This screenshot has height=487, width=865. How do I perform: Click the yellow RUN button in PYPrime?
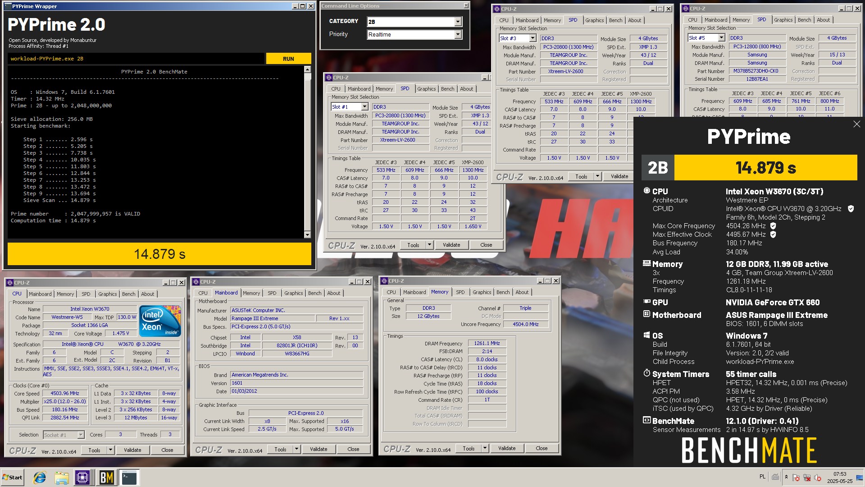point(288,59)
